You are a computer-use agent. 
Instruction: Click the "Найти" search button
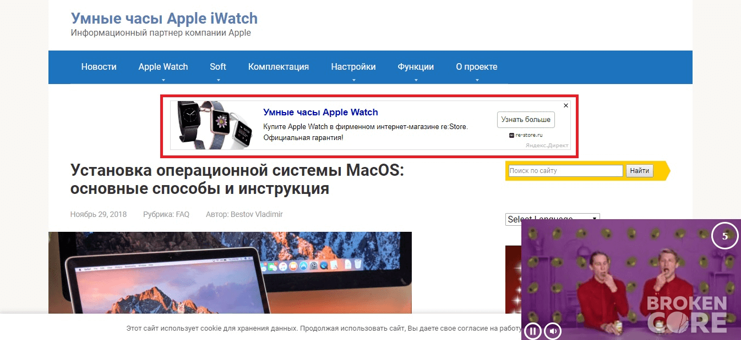point(640,171)
